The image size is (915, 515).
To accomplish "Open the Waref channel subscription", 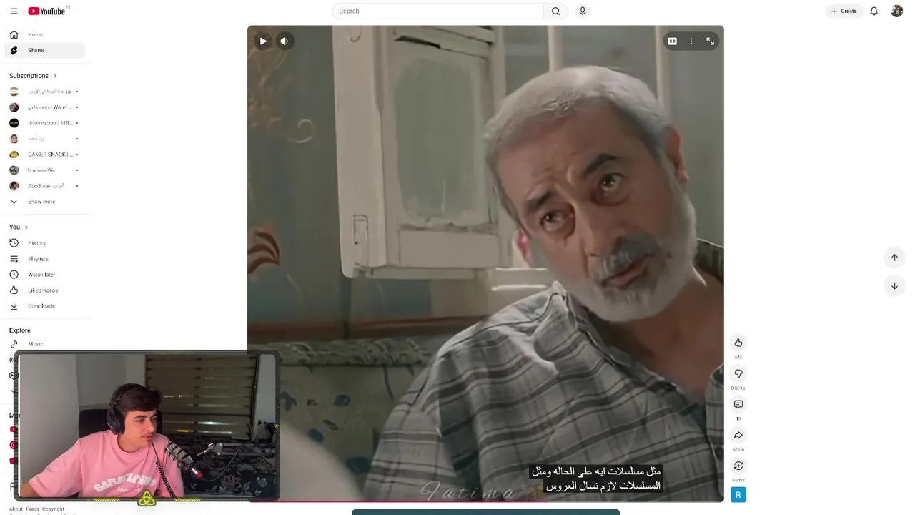I will coord(44,107).
